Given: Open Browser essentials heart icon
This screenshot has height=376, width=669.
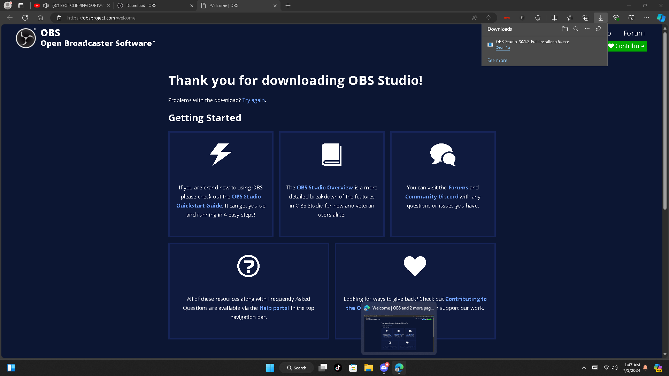Looking at the screenshot, I should click(x=616, y=18).
